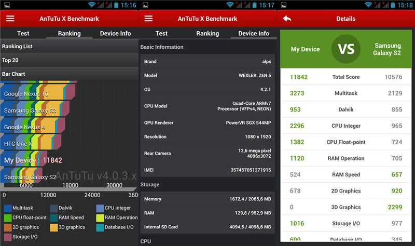Tap Storage I/O comparison row

pos(346,224)
